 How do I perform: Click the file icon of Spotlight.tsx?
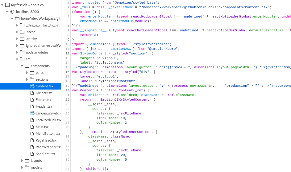point(32,154)
